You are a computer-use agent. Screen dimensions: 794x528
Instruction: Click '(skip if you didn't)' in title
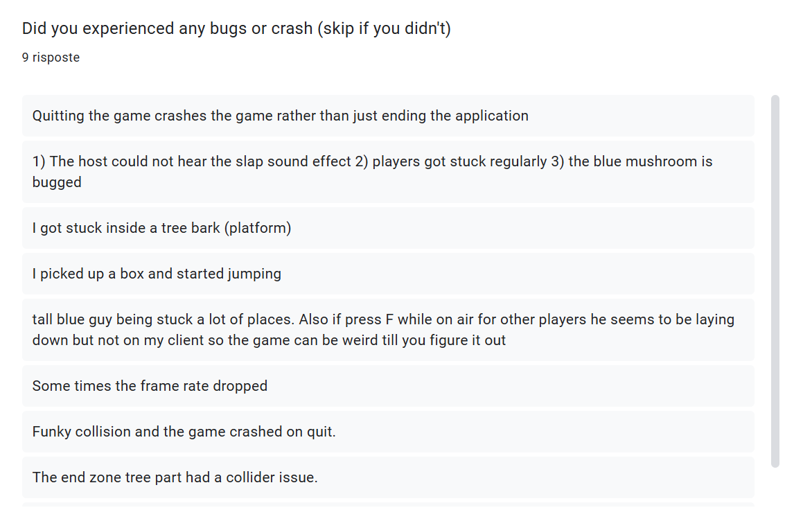click(x=385, y=28)
